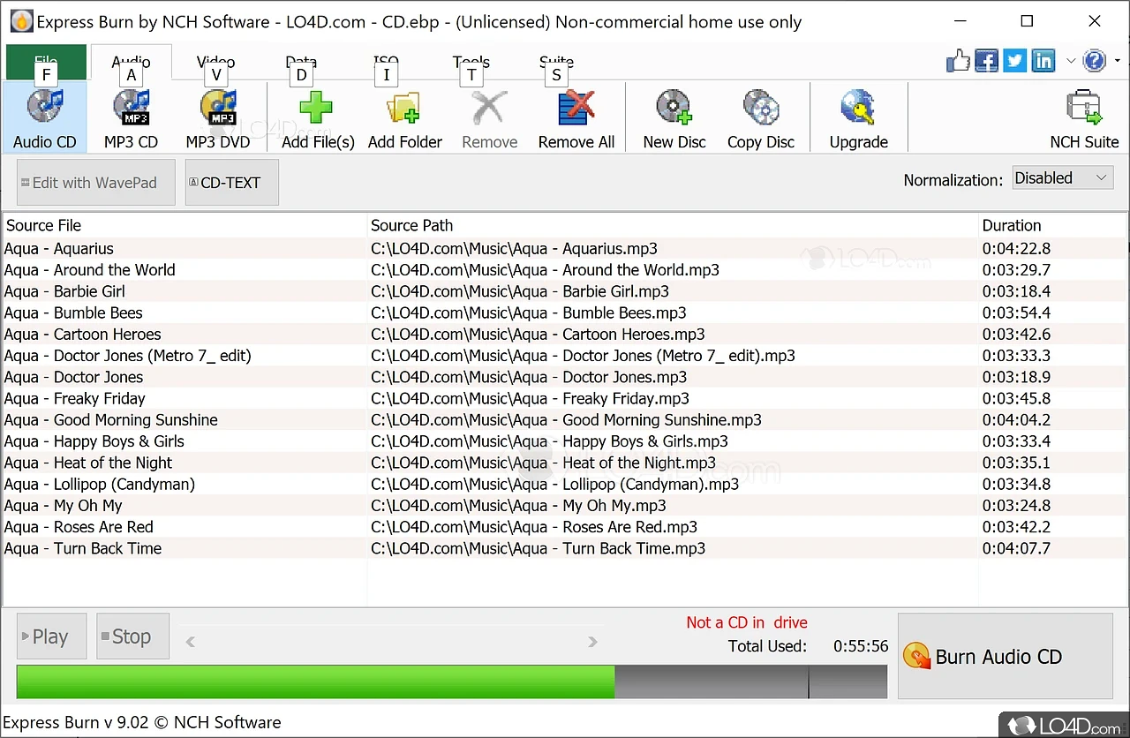The width and height of the screenshot is (1130, 738).
Task: Open the blue Help question icon
Action: [x=1094, y=61]
